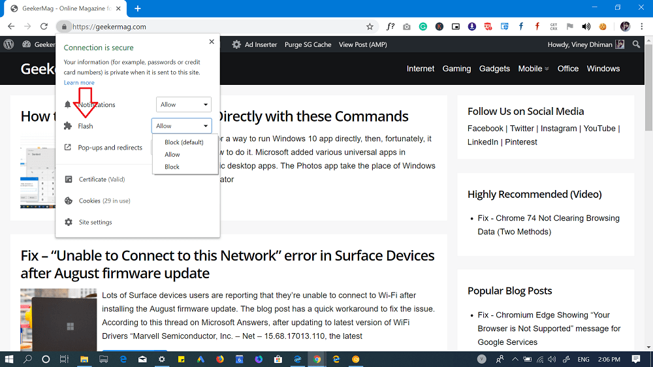Screen dimensions: 653x367
Task: Open Certificate (Valid) details
Action: 102,179
